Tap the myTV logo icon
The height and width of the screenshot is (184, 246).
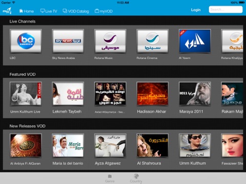coord(7,11)
